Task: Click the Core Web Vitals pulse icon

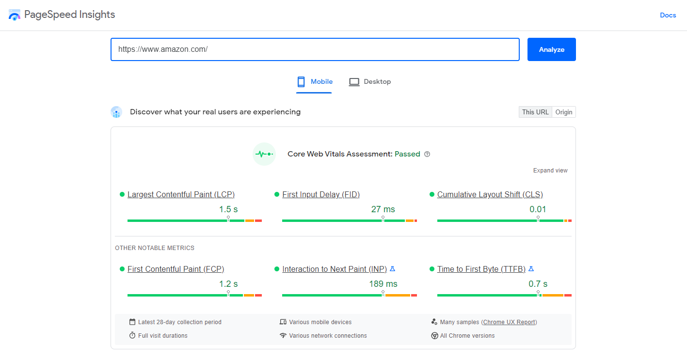Action: point(264,154)
